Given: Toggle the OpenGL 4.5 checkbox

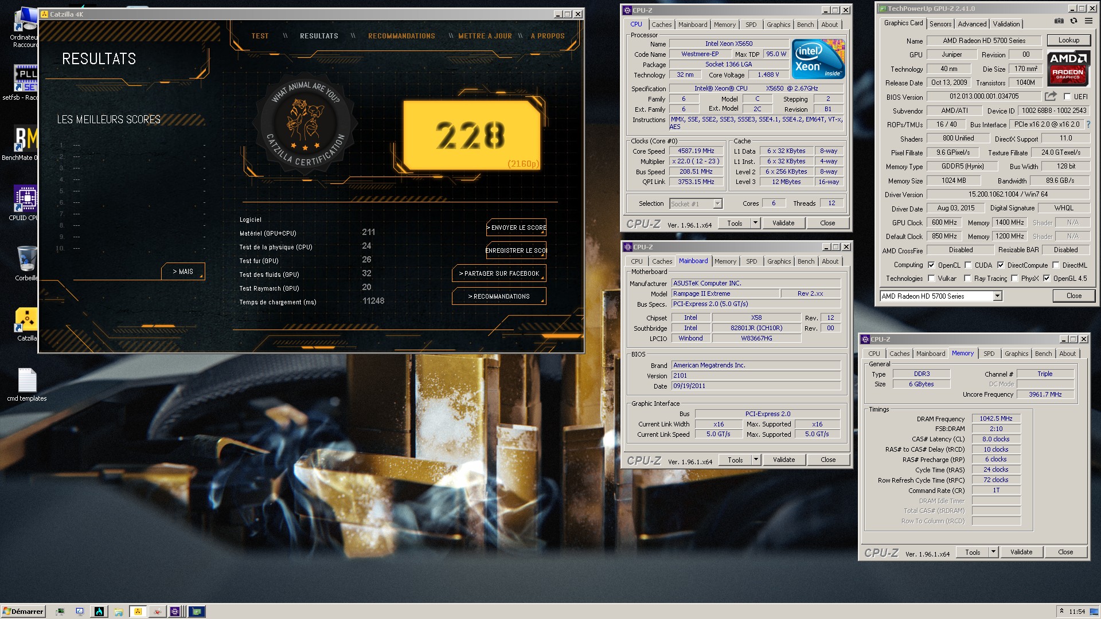Looking at the screenshot, I should pyautogui.click(x=1047, y=278).
